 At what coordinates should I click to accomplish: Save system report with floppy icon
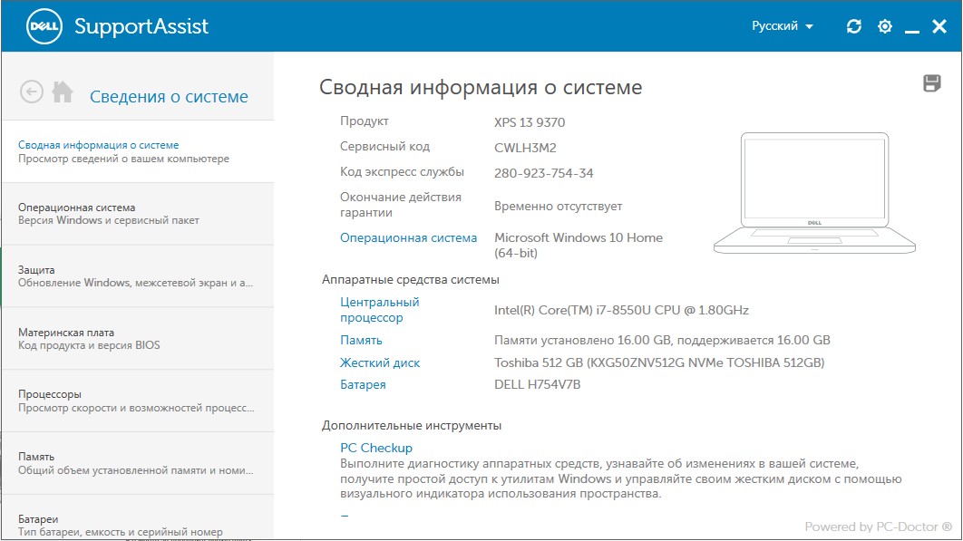pyautogui.click(x=931, y=82)
